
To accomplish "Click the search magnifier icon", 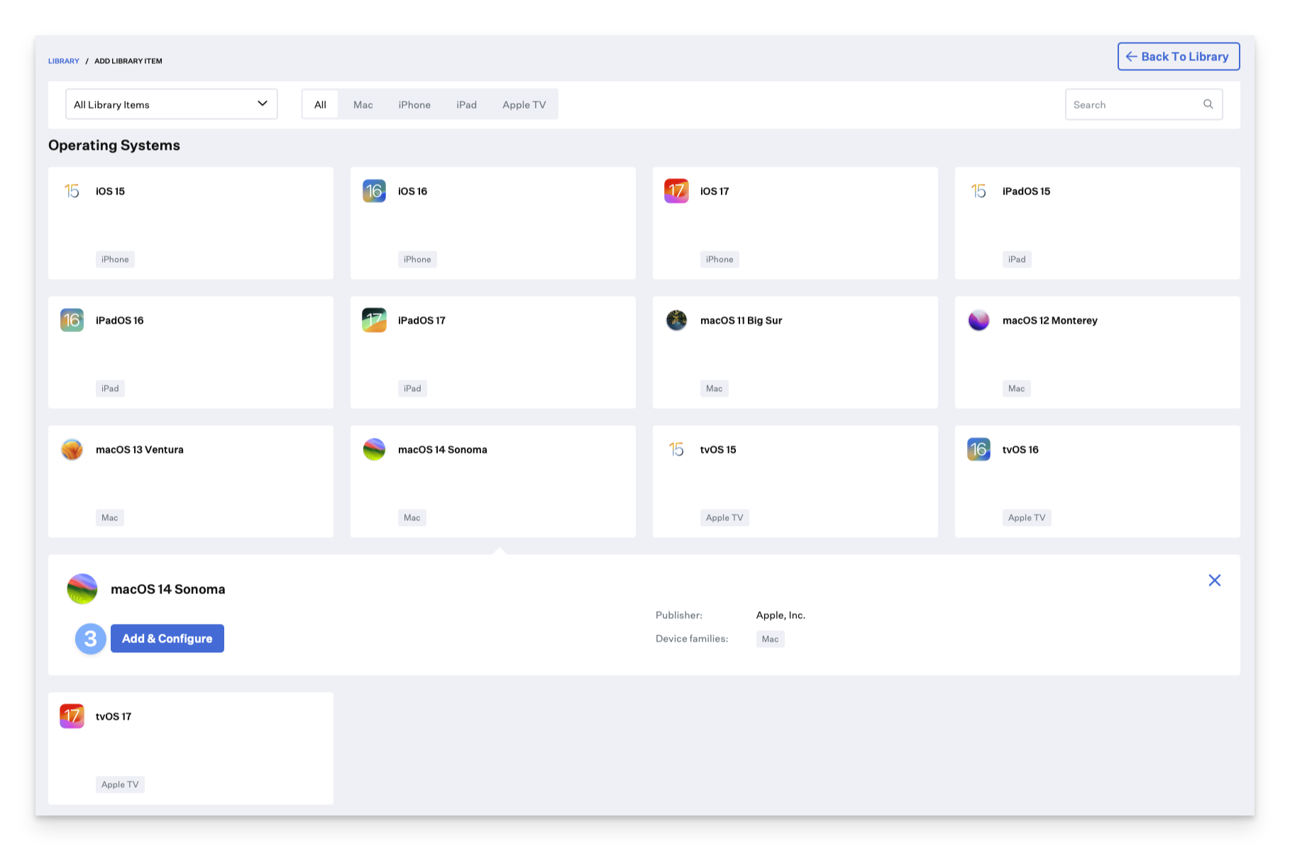I will [x=1208, y=104].
